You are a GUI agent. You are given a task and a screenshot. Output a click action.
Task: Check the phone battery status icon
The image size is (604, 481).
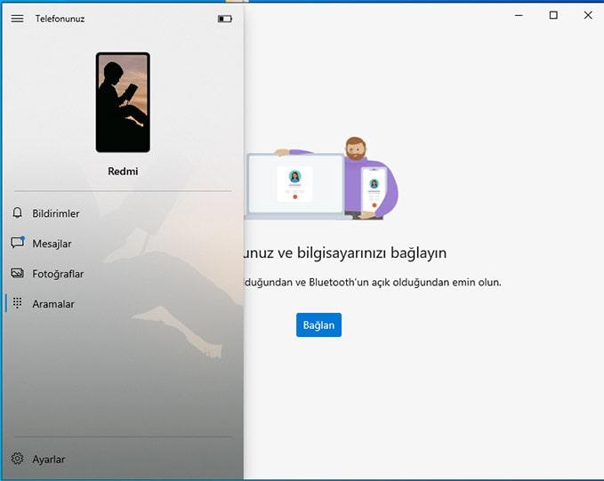click(224, 19)
